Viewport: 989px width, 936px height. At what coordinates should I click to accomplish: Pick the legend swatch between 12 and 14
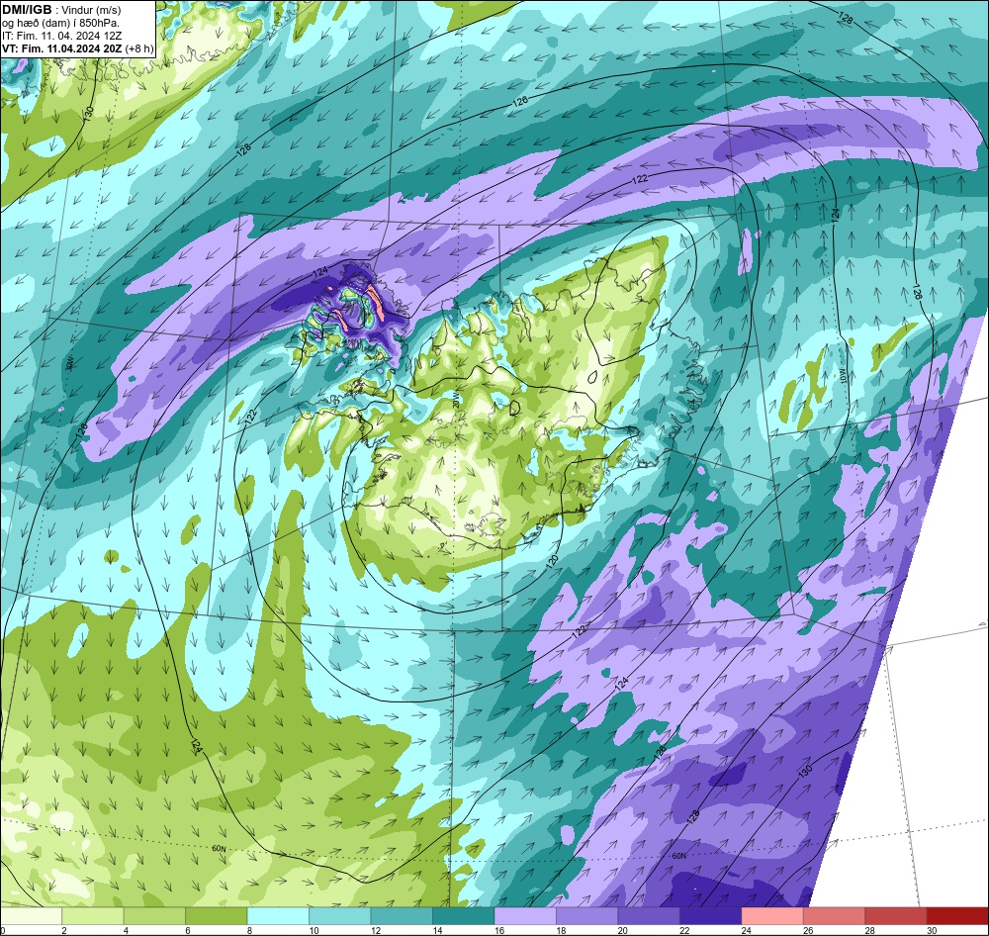[402, 916]
